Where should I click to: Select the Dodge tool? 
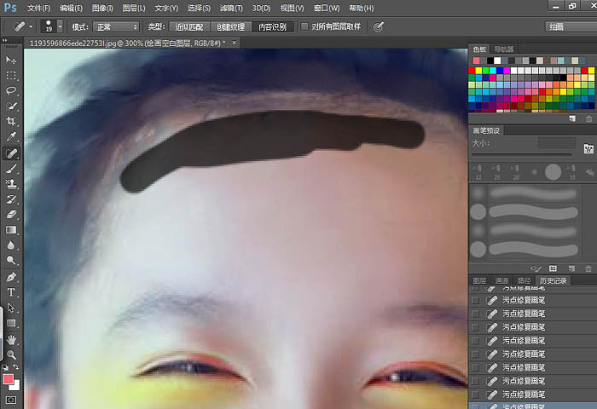[x=11, y=260]
